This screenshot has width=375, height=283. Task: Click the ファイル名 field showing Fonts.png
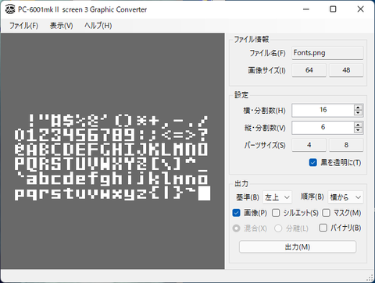coord(327,53)
